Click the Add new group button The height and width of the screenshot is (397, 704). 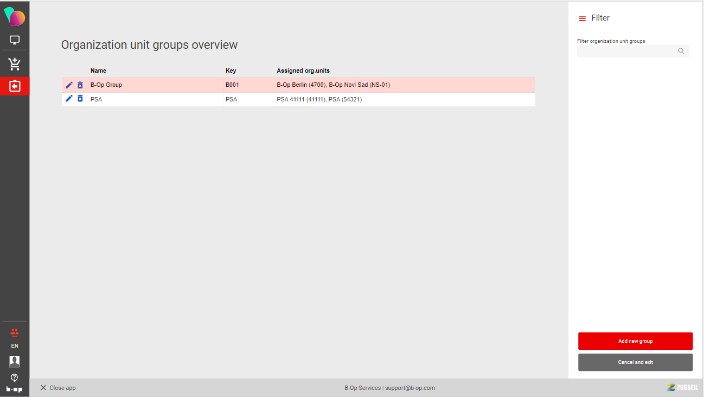tap(635, 341)
